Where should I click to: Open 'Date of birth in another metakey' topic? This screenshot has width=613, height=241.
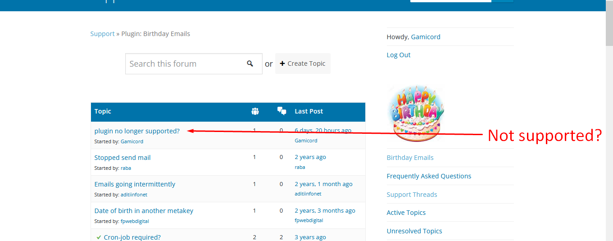point(144,211)
